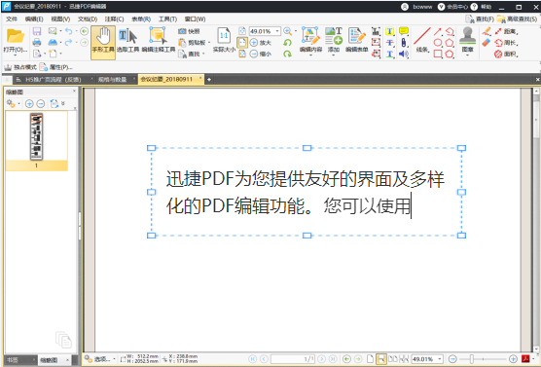Select the perimeter measurement tool (周长)
This screenshot has height=367, width=541.
(x=506, y=43)
